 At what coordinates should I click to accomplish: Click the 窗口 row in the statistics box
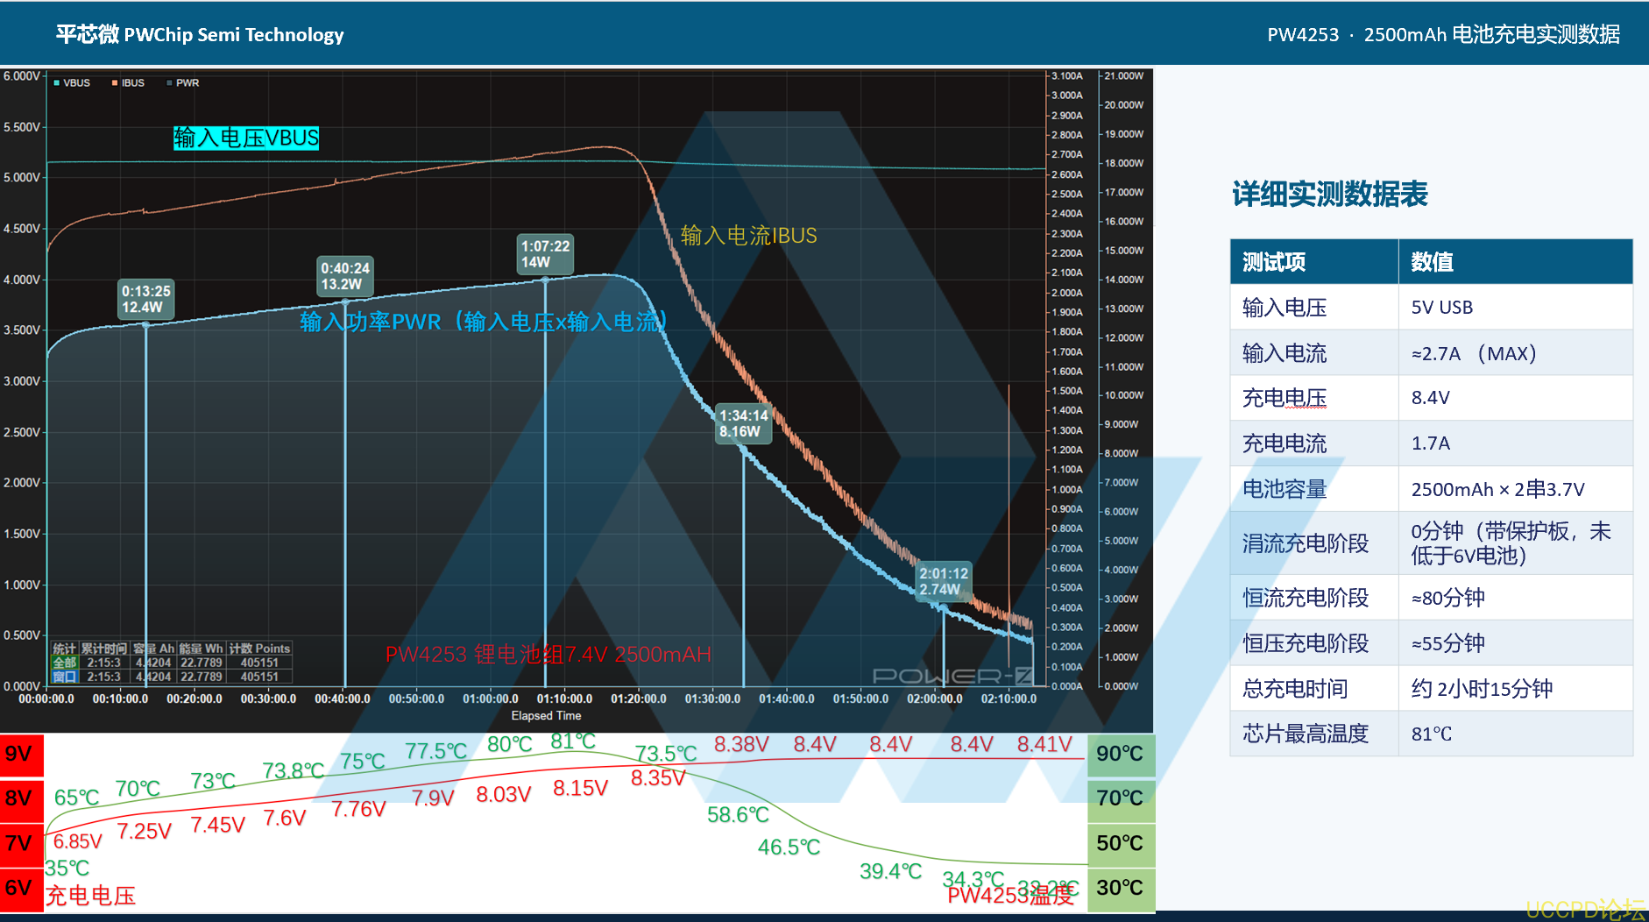(x=172, y=677)
